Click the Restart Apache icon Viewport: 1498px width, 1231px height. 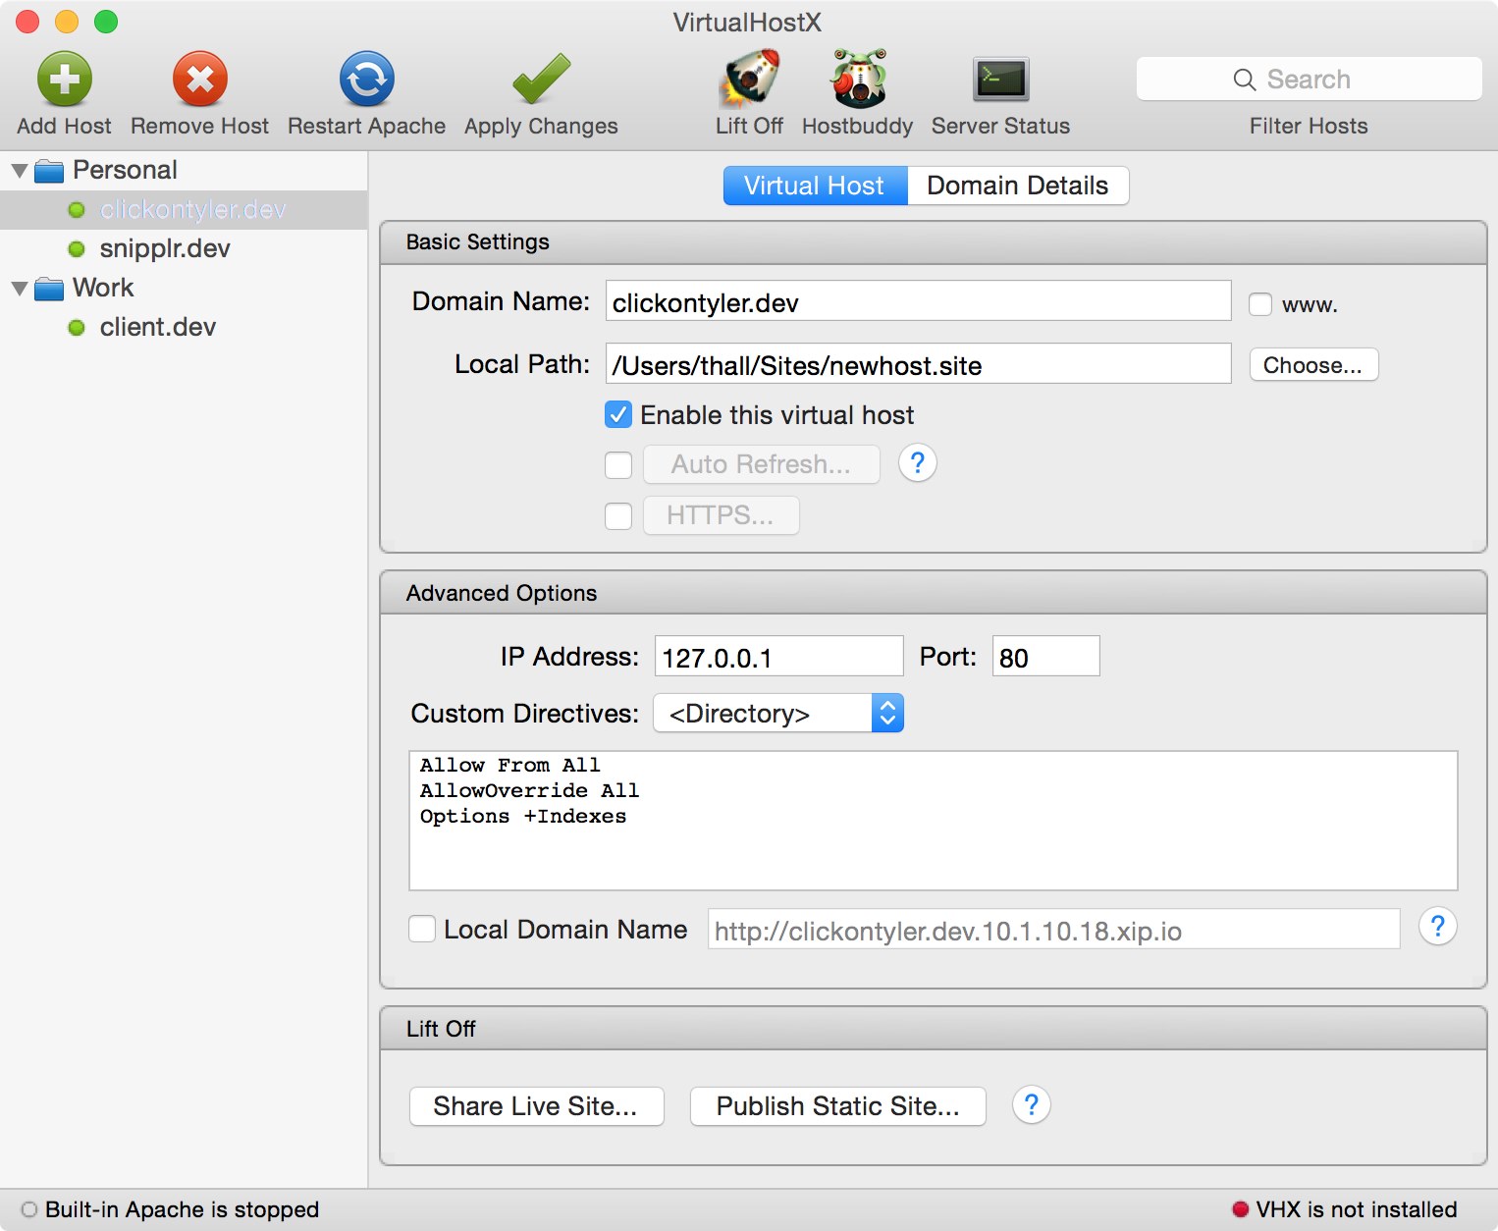pyautogui.click(x=365, y=79)
